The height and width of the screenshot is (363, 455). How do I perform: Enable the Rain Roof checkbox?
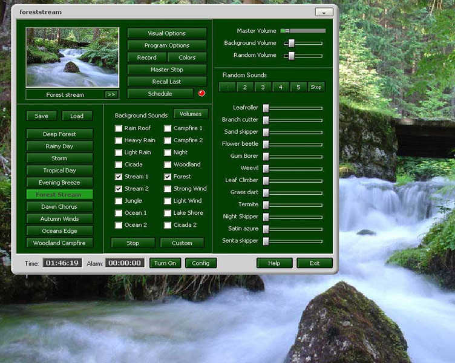(119, 128)
